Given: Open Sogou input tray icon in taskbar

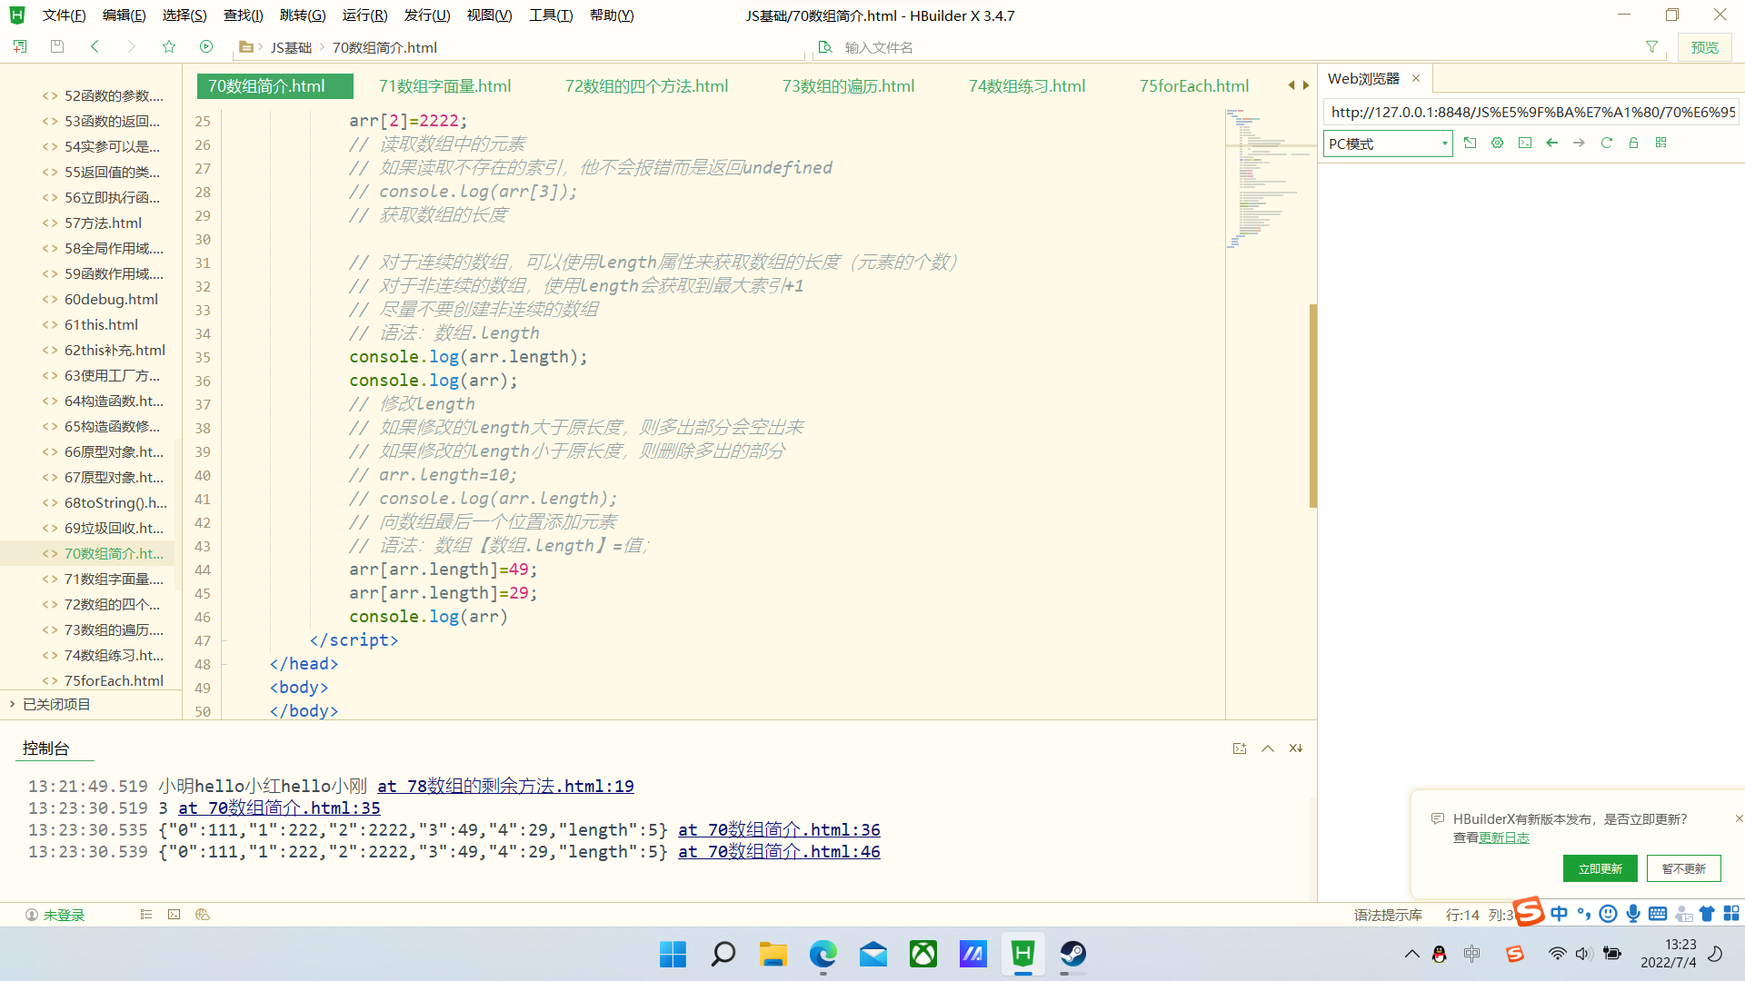Looking at the screenshot, I should [1514, 954].
